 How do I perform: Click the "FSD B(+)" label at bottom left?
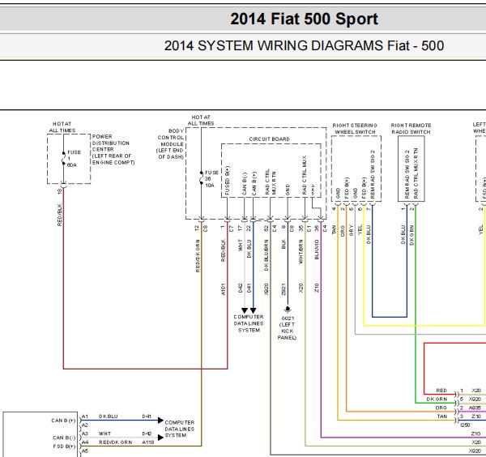click(x=64, y=446)
